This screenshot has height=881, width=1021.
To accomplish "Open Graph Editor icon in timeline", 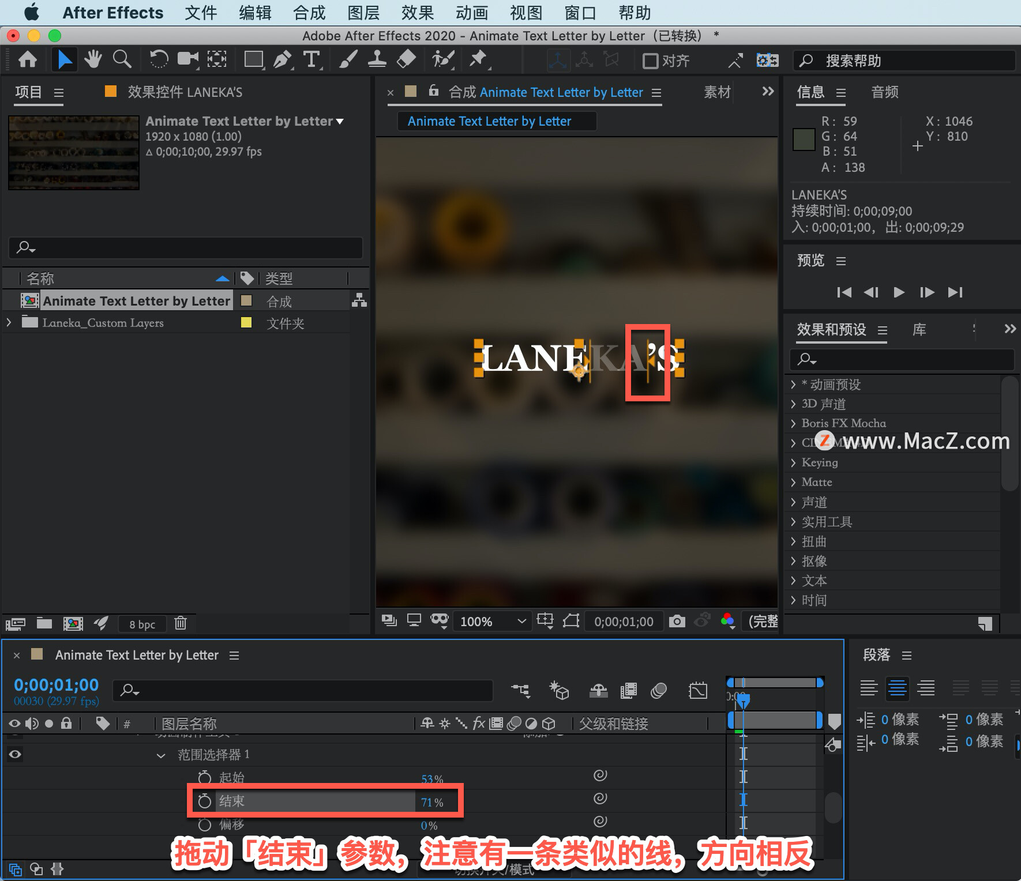I will pyautogui.click(x=698, y=690).
